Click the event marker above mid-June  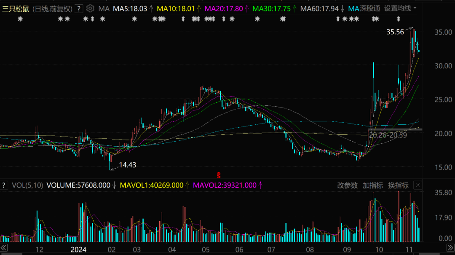tap(257, 19)
